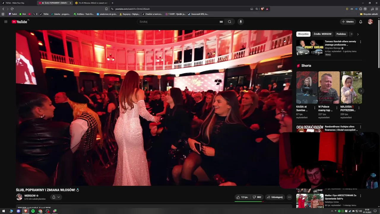Image resolution: width=380 pixels, height=214 pixels.
Task: Open Matka i Syn ARESZTOWANI video
Action: click(x=341, y=197)
